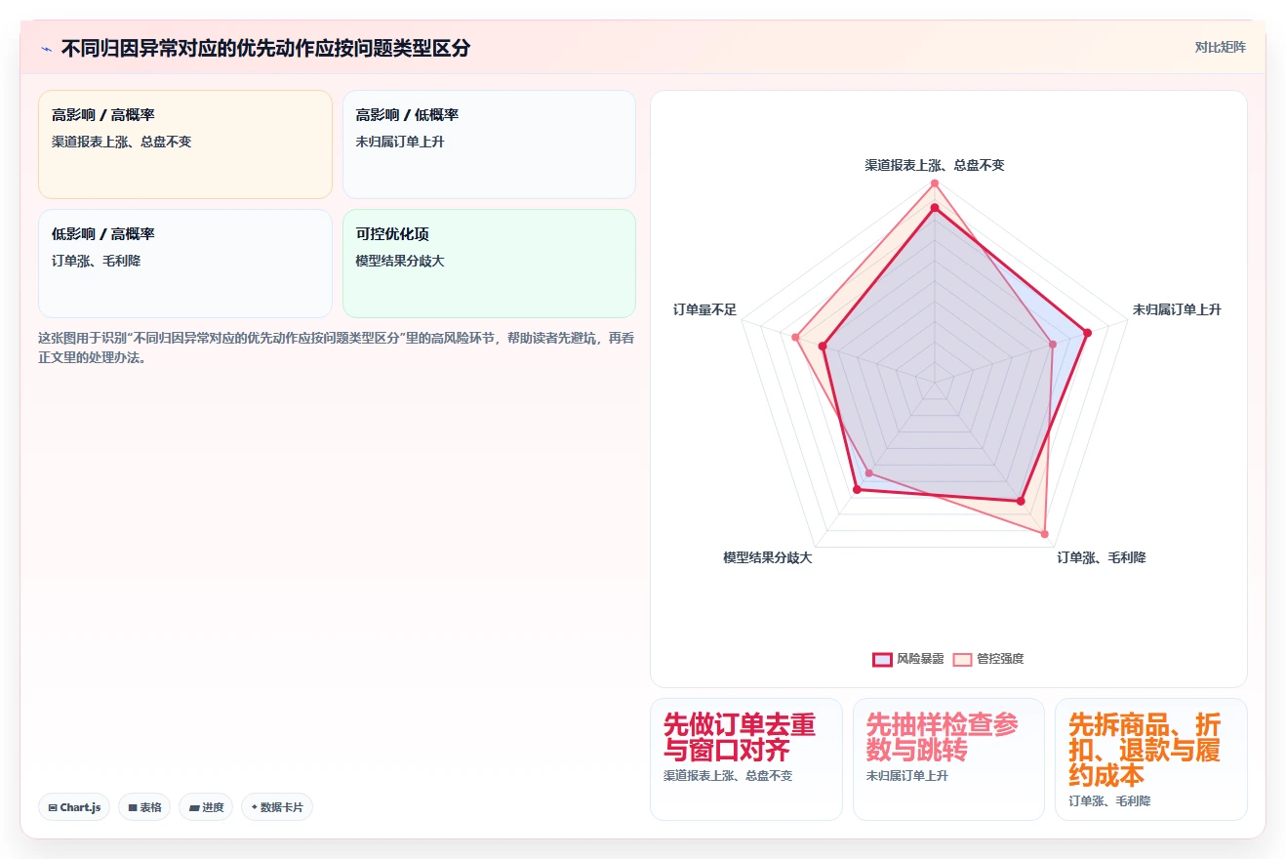Click 渠道报表上涨、总盘不变 caption under the red action card

coord(728,776)
